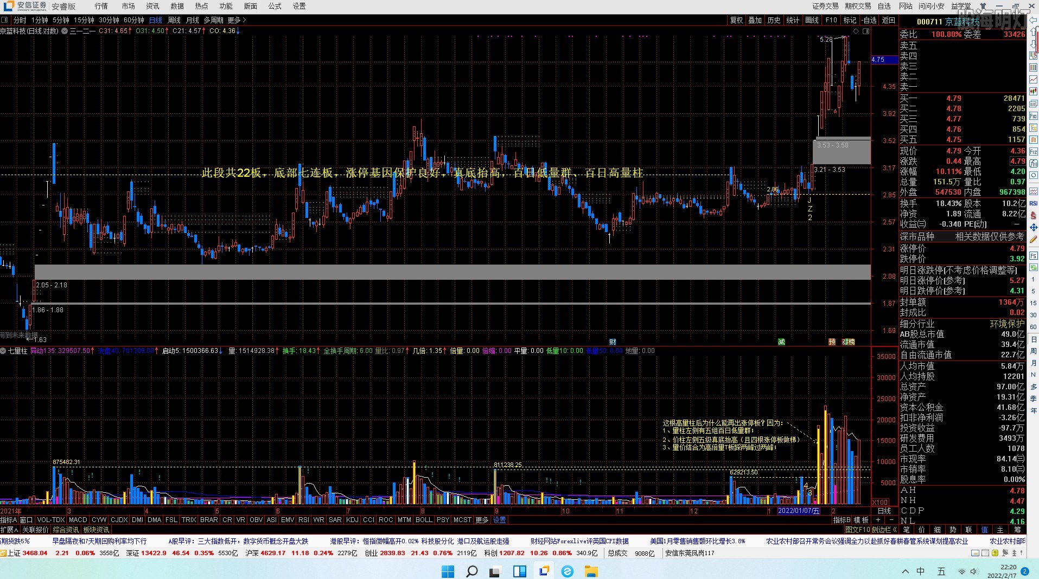Image resolution: width=1039 pixels, height=579 pixels.
Task: Click the news ticker A股早评 headline
Action: pos(238,541)
